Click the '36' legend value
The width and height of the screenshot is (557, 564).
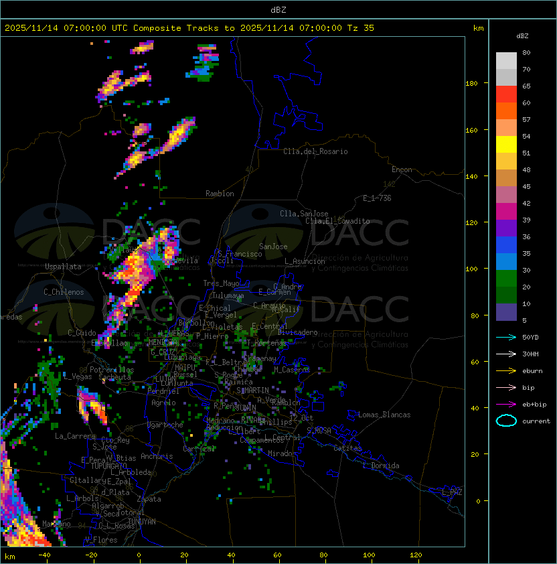click(x=526, y=236)
